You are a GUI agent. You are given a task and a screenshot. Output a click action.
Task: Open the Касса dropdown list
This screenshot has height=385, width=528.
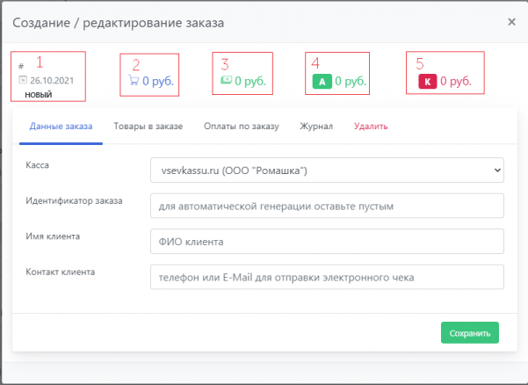pyautogui.click(x=327, y=169)
